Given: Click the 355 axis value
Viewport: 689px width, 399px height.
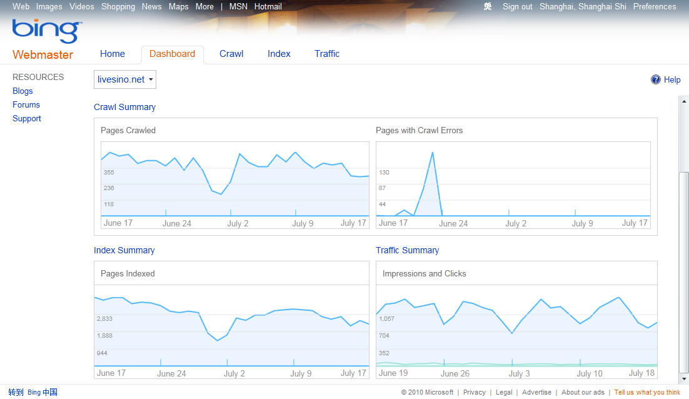Looking at the screenshot, I should [109, 172].
